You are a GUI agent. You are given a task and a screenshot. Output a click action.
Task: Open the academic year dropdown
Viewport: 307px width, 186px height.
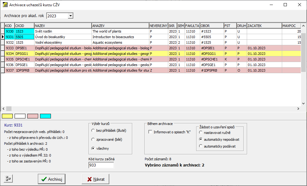click(70, 16)
